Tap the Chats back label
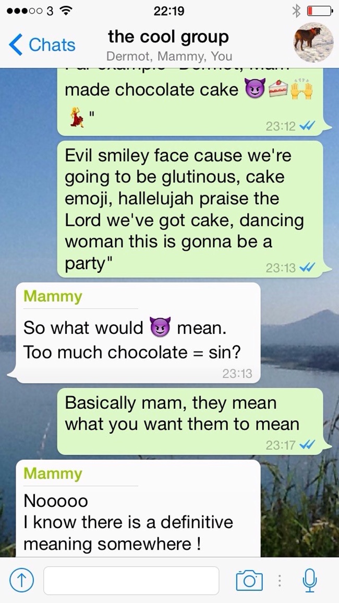339x603 pixels. pos(52,44)
